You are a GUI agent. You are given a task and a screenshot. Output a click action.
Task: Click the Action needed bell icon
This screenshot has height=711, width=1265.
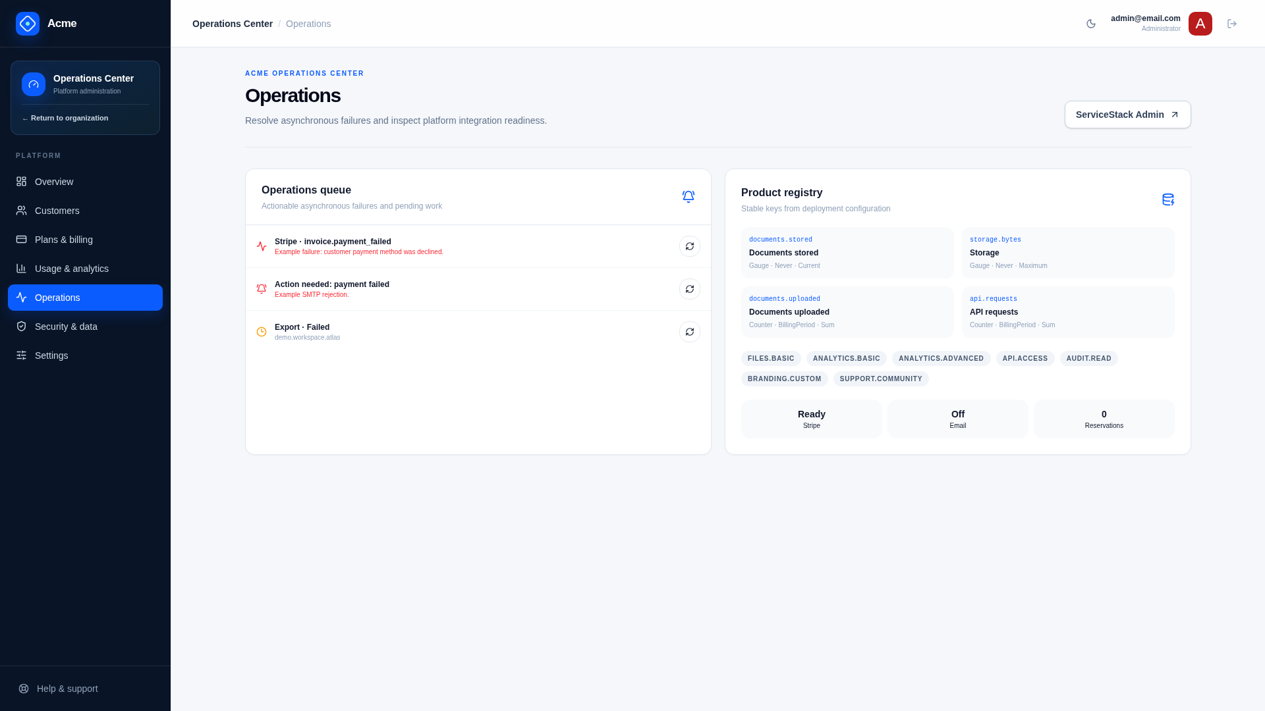[x=262, y=289]
